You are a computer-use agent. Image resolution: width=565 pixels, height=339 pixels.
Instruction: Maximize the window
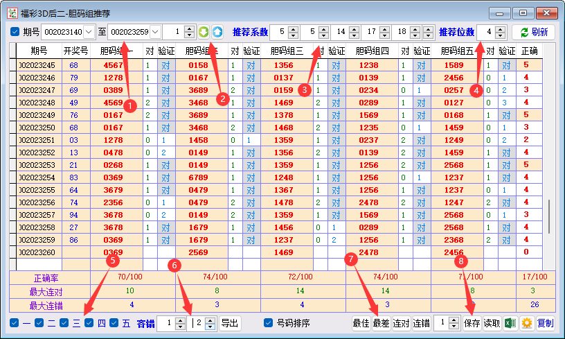click(x=523, y=13)
